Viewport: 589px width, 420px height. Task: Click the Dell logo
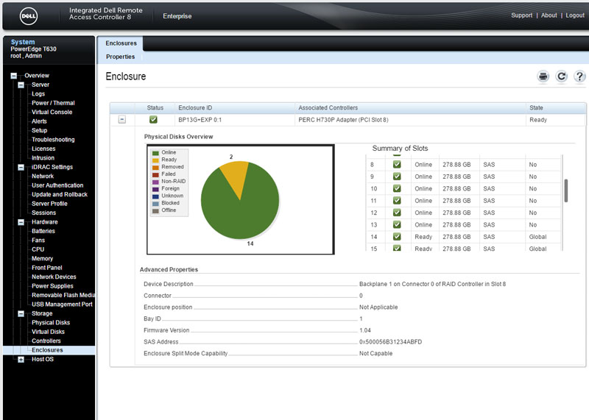point(27,15)
